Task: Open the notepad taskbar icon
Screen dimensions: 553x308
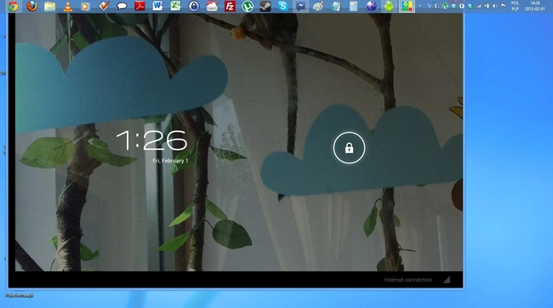Action: pyautogui.click(x=336, y=6)
